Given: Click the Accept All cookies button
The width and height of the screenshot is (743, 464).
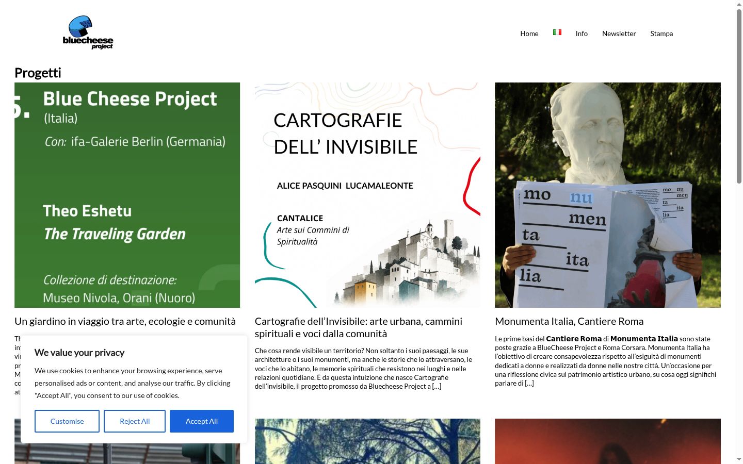Looking at the screenshot, I should pyautogui.click(x=202, y=421).
